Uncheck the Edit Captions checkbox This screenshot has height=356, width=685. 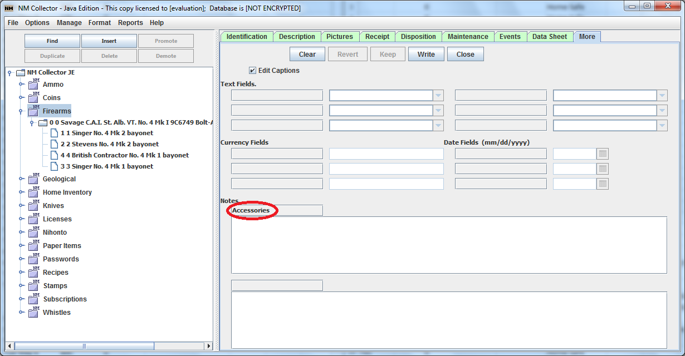pyautogui.click(x=253, y=71)
